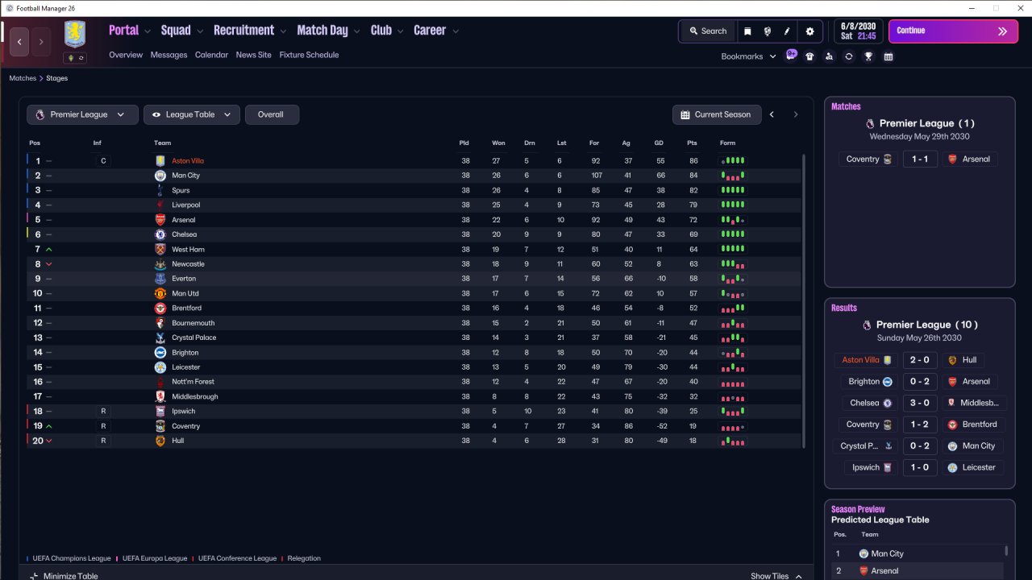Click the Spurs badge in league table
This screenshot has width=1032, height=580.
(x=160, y=190)
